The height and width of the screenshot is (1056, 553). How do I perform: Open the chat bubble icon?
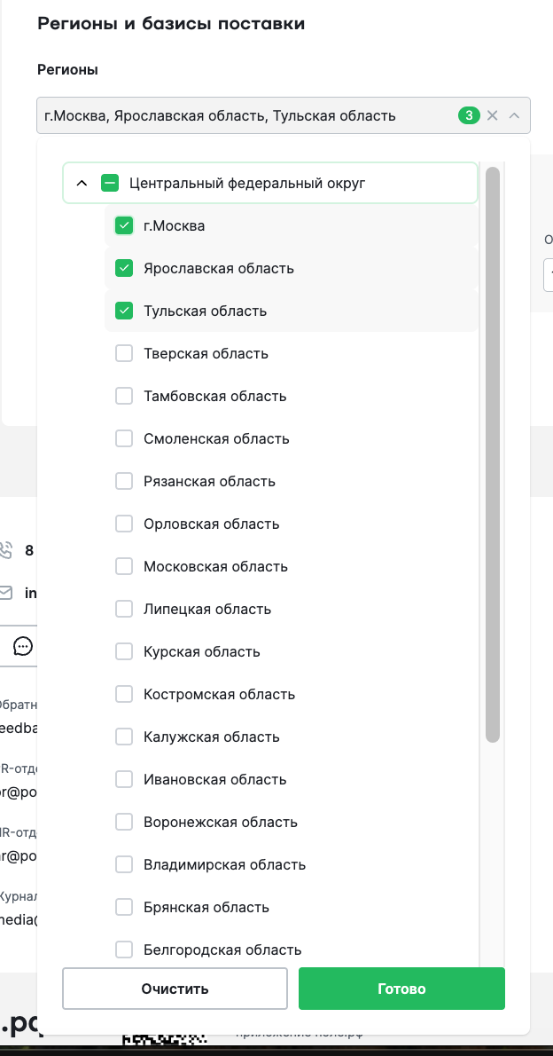pos(23,647)
